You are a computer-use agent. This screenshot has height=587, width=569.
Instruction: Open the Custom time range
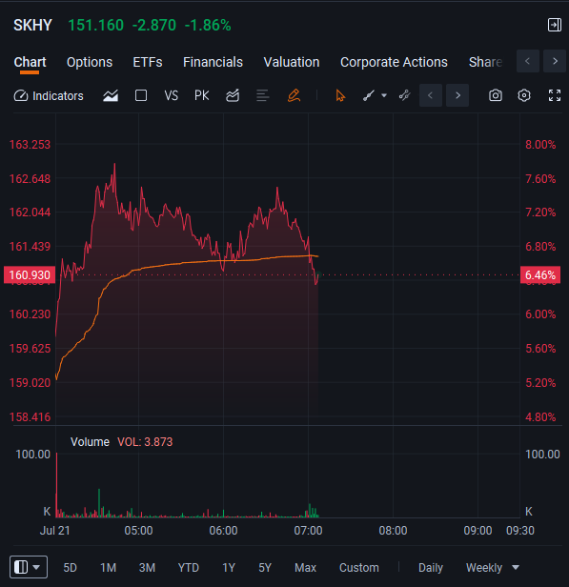pos(359,568)
